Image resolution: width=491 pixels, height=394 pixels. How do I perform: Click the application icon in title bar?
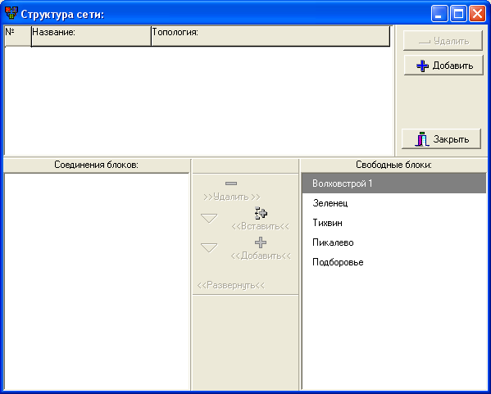click(11, 13)
